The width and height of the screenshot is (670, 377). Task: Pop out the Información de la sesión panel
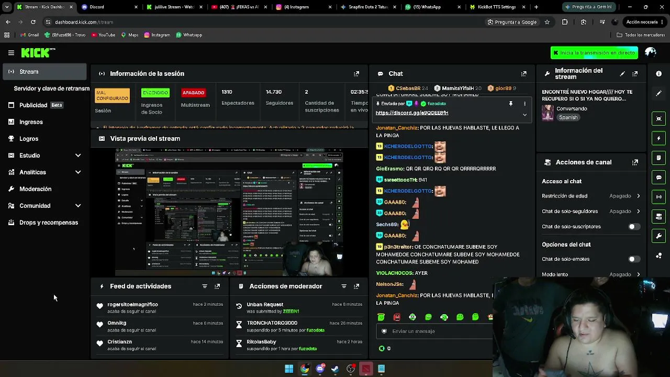356,74
